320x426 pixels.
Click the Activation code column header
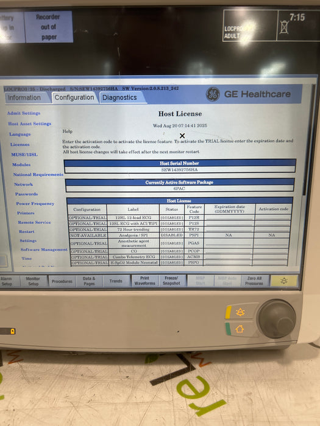[273, 209]
